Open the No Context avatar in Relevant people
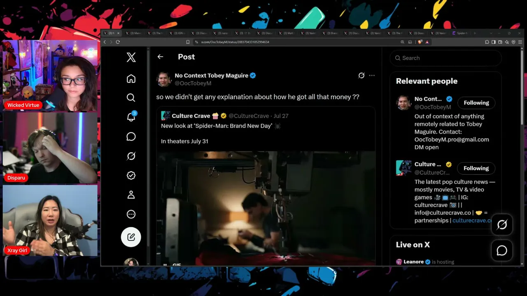Screen dimensions: 527x296 tap(403, 103)
